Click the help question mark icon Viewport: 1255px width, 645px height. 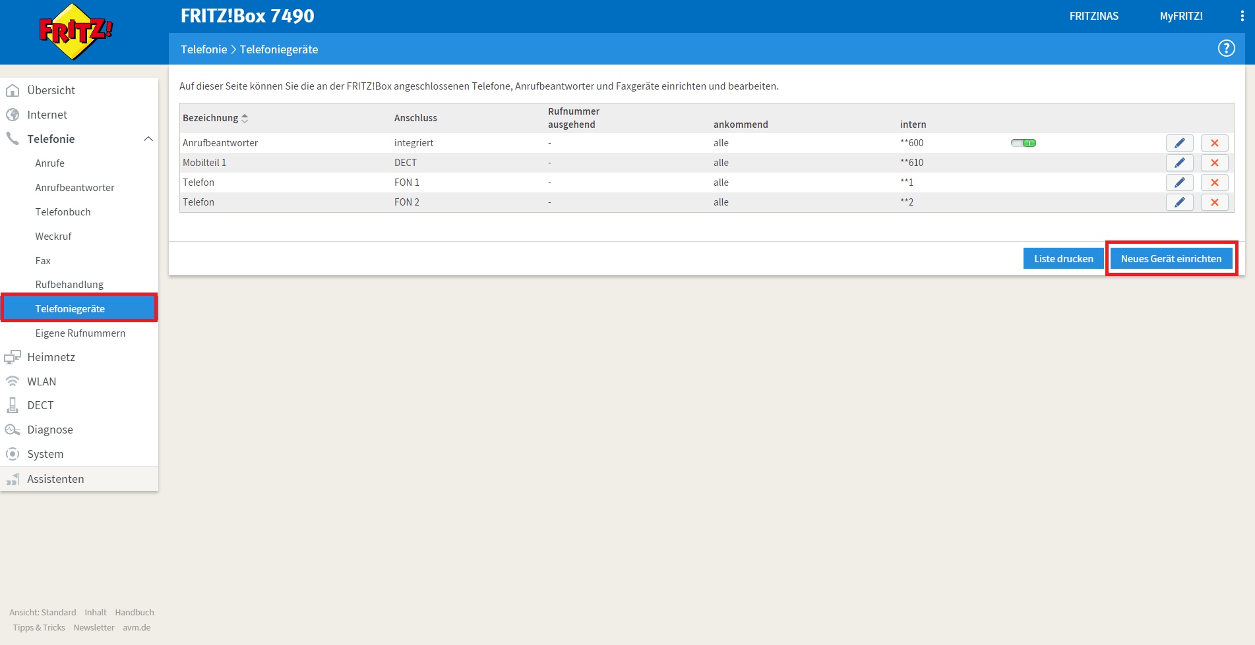pyautogui.click(x=1226, y=48)
